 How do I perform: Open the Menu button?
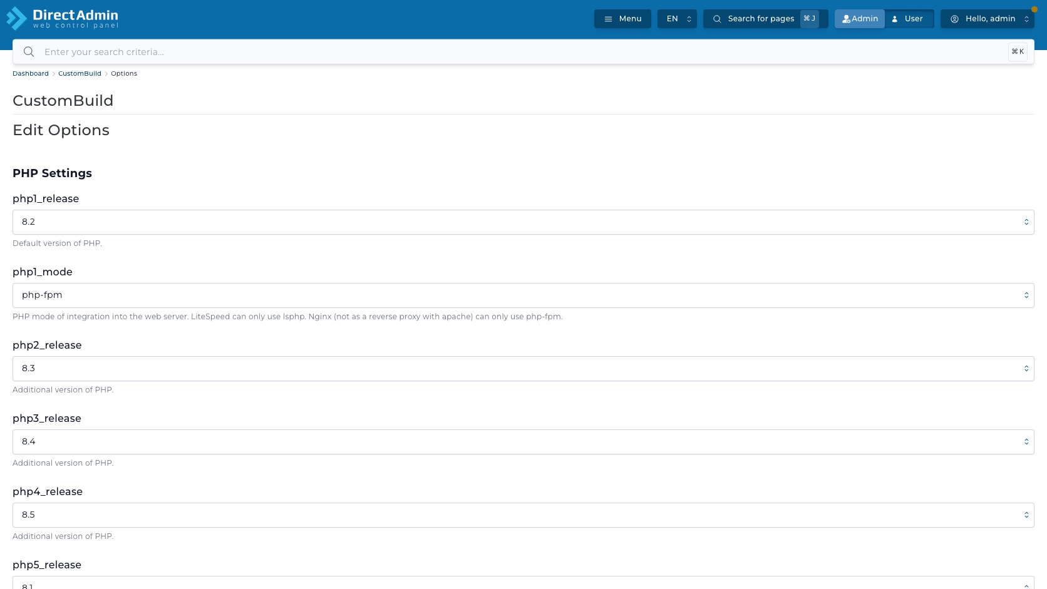tap(622, 19)
